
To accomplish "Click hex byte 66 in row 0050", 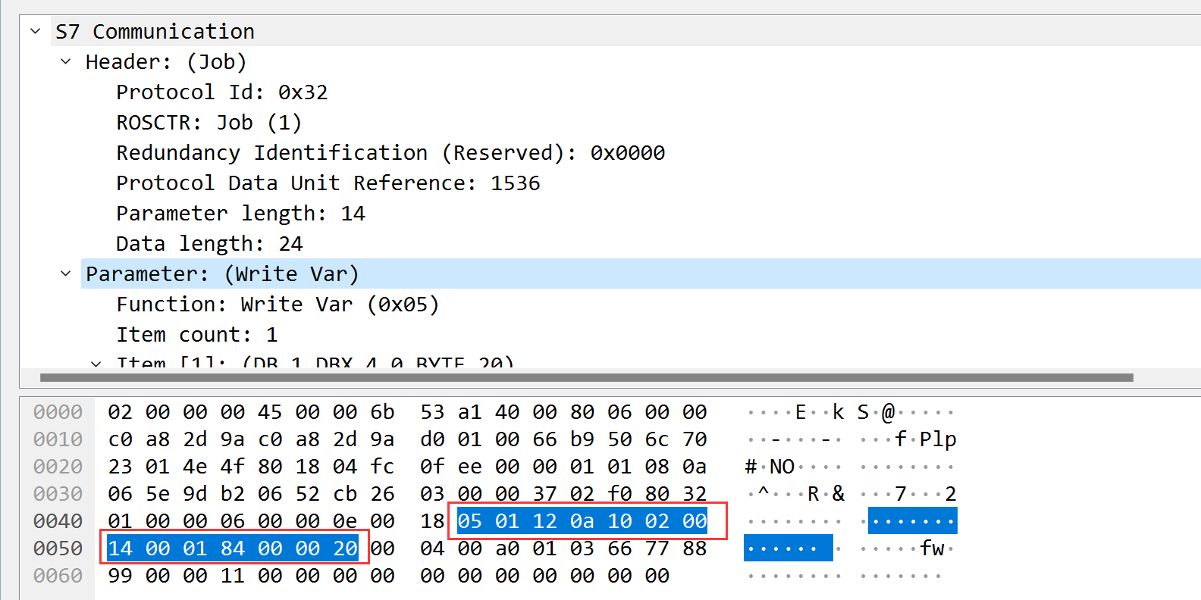I will pos(619,548).
